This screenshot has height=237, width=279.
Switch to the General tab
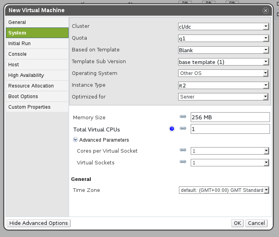tap(37, 22)
